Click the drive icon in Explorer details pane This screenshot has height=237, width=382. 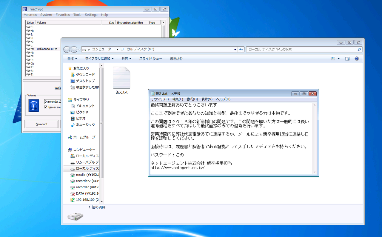coord(75,217)
